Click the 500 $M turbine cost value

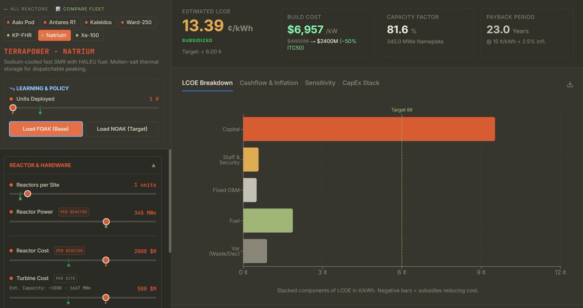(x=147, y=289)
